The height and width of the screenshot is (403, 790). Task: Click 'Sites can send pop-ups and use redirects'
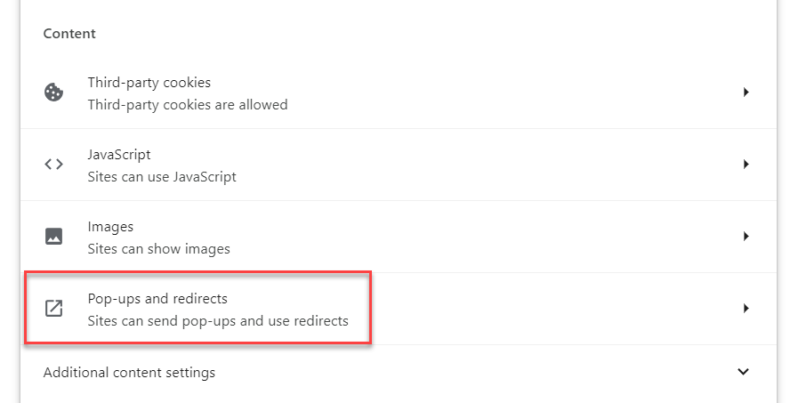[x=217, y=320]
